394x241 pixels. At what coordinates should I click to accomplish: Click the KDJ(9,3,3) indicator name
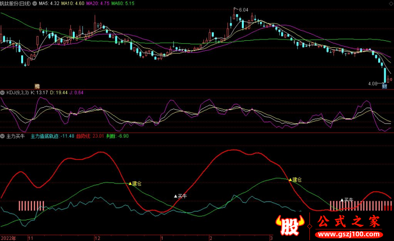(x=18, y=92)
